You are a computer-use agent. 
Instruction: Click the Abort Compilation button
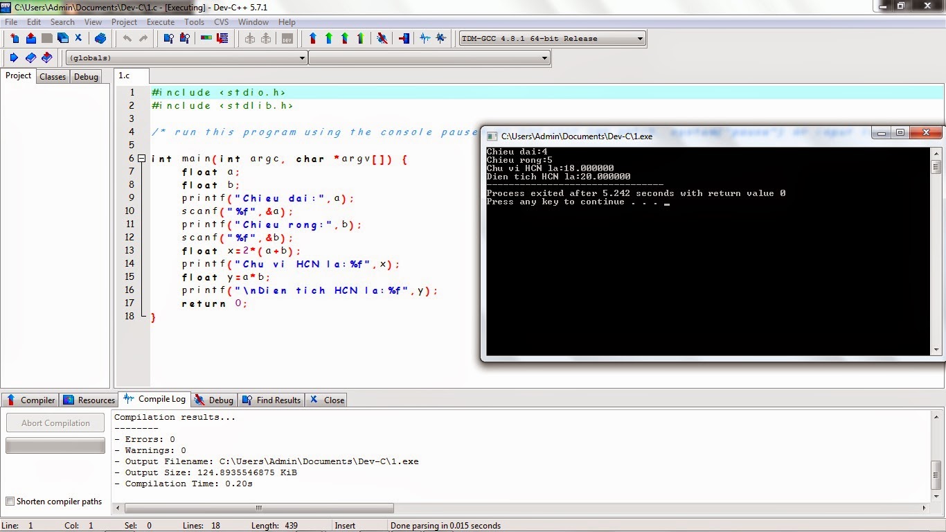tap(55, 423)
